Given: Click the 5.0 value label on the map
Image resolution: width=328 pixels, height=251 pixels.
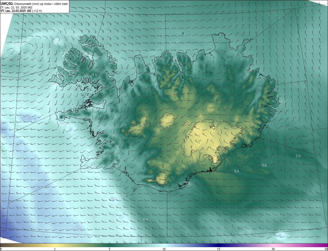Looking at the screenshot, I should click(x=298, y=156).
